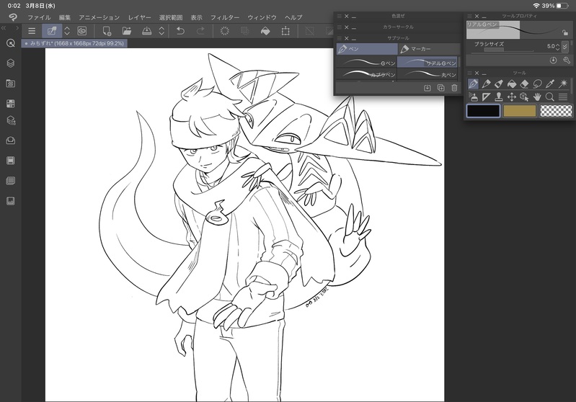
Task: Delete the current sub tool with trash icon
Action: pos(454,88)
